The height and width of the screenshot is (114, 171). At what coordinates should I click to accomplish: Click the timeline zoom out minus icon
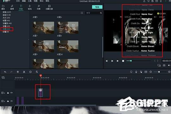(x=151, y=72)
